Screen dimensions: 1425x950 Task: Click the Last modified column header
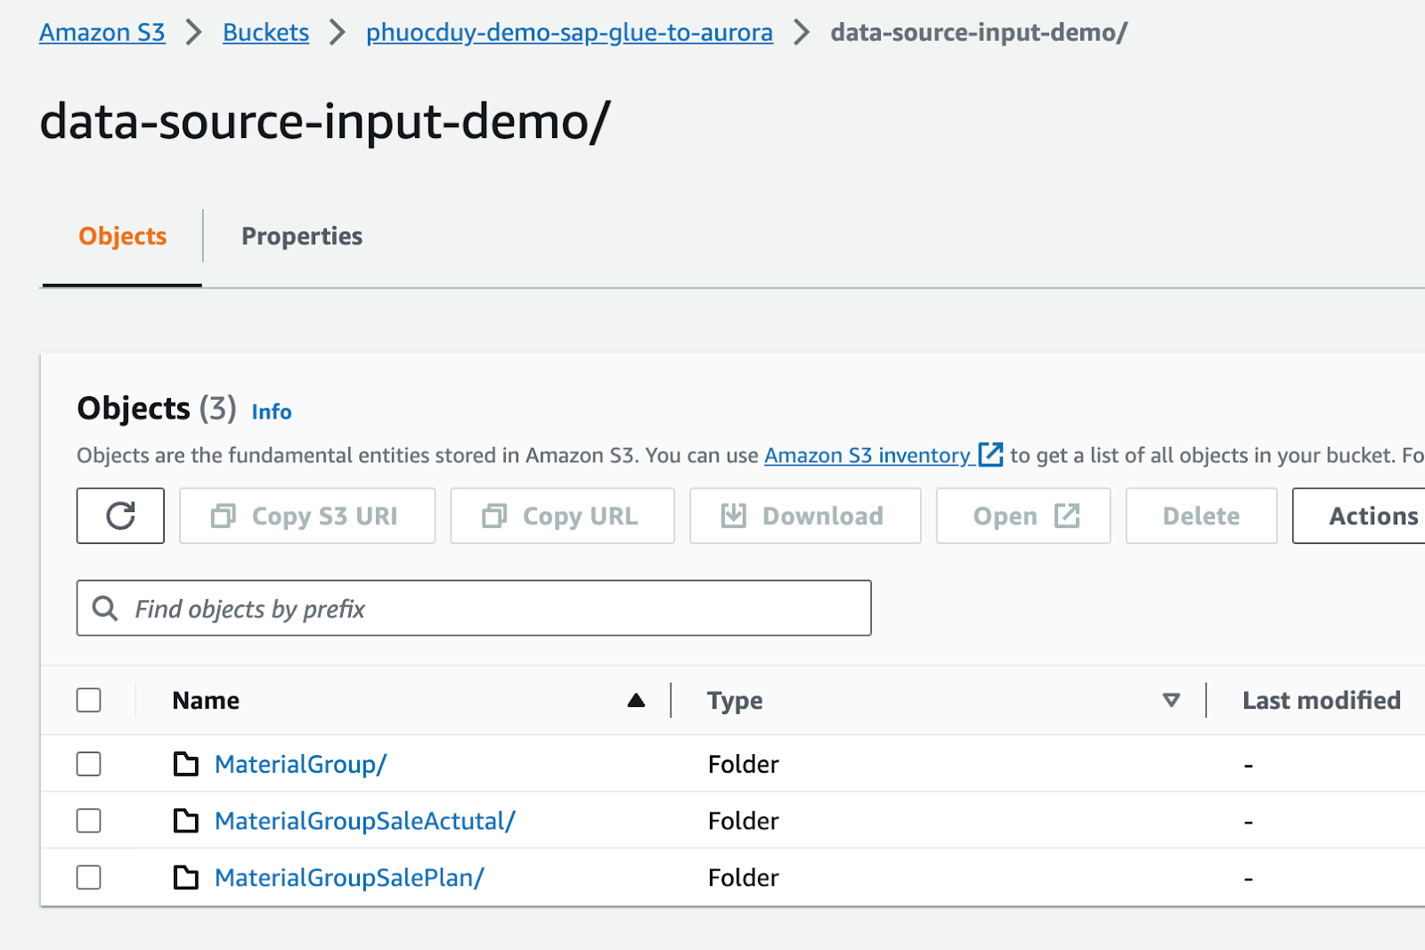(1322, 701)
